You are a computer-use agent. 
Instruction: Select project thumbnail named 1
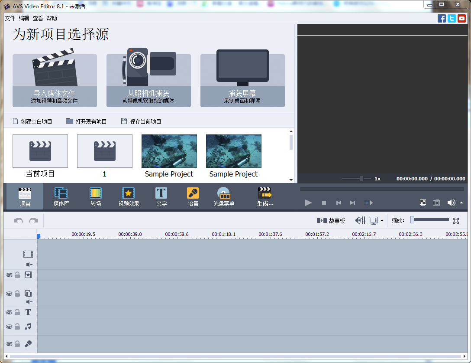pos(105,151)
